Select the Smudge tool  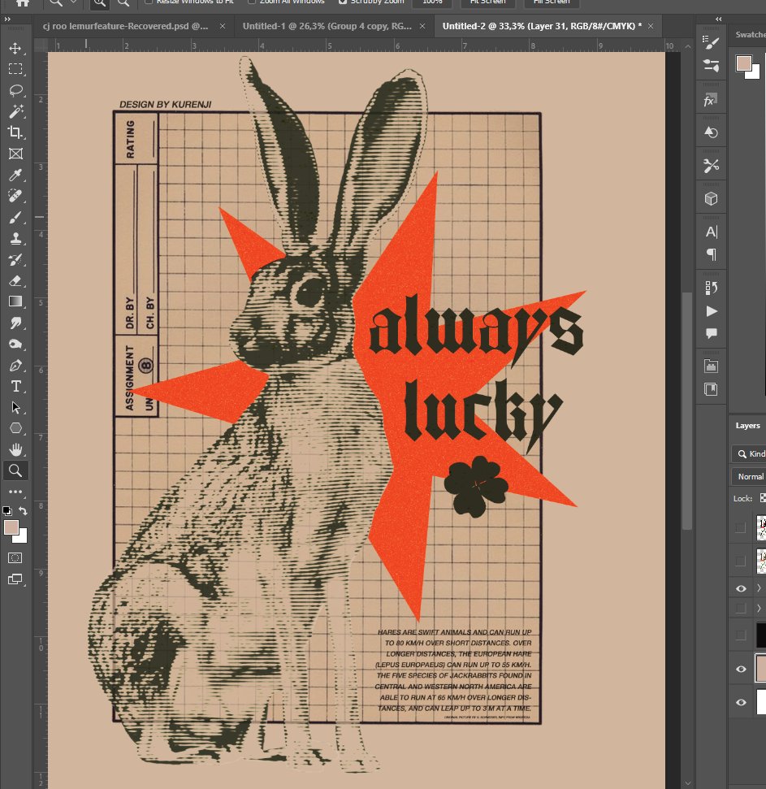(15, 323)
